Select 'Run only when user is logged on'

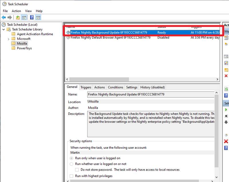click(72, 158)
